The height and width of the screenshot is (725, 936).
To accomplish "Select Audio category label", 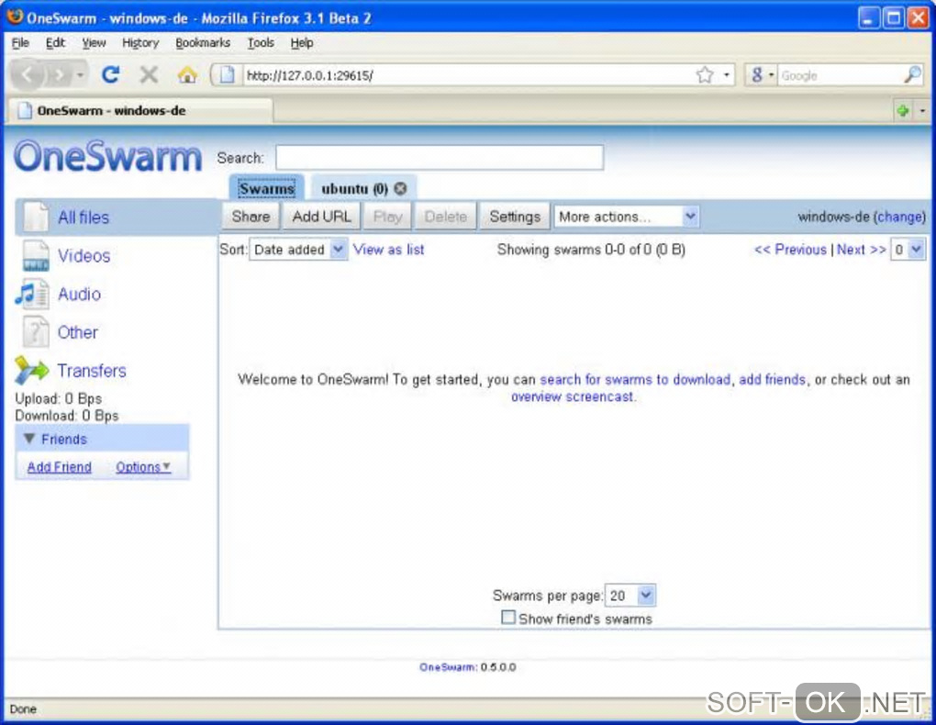I will click(80, 294).
